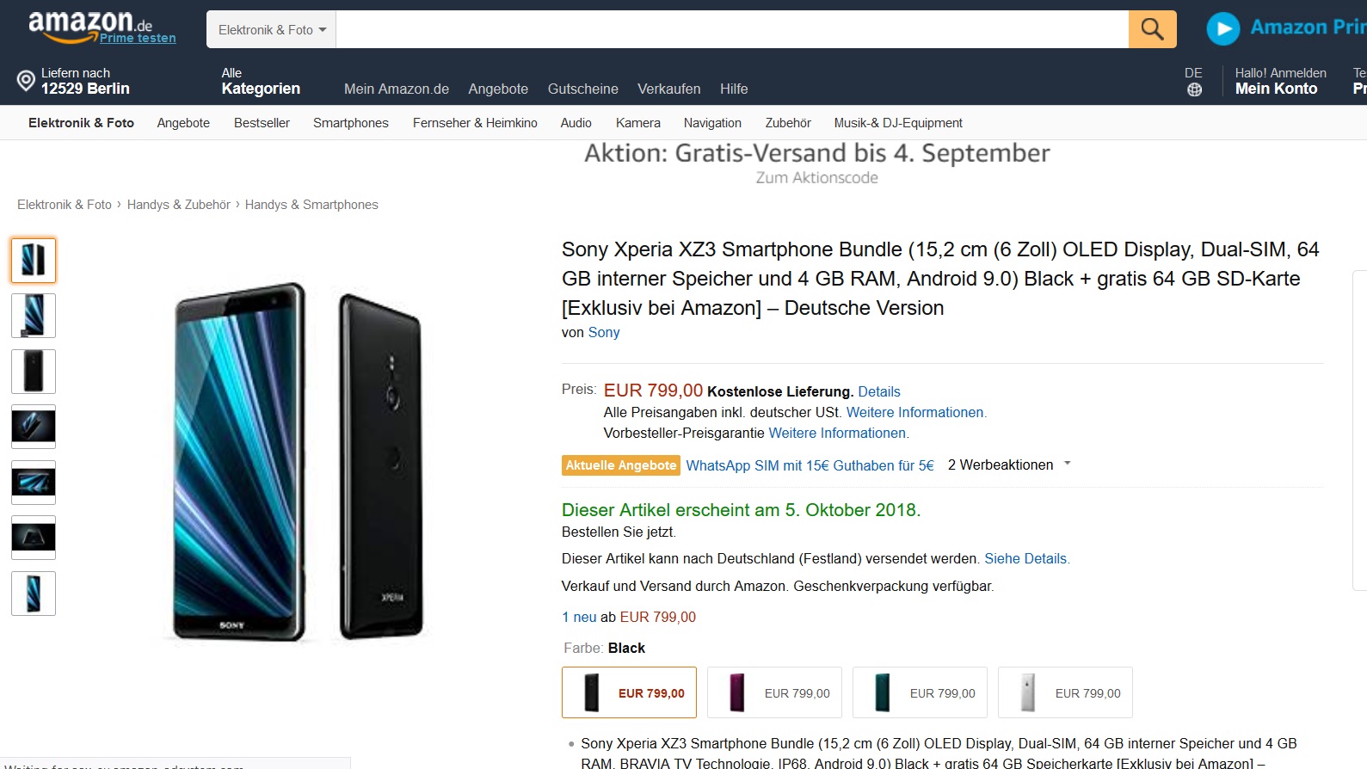The image size is (1367, 769).
Task: Click the Amazon.de logo
Action: (82, 25)
